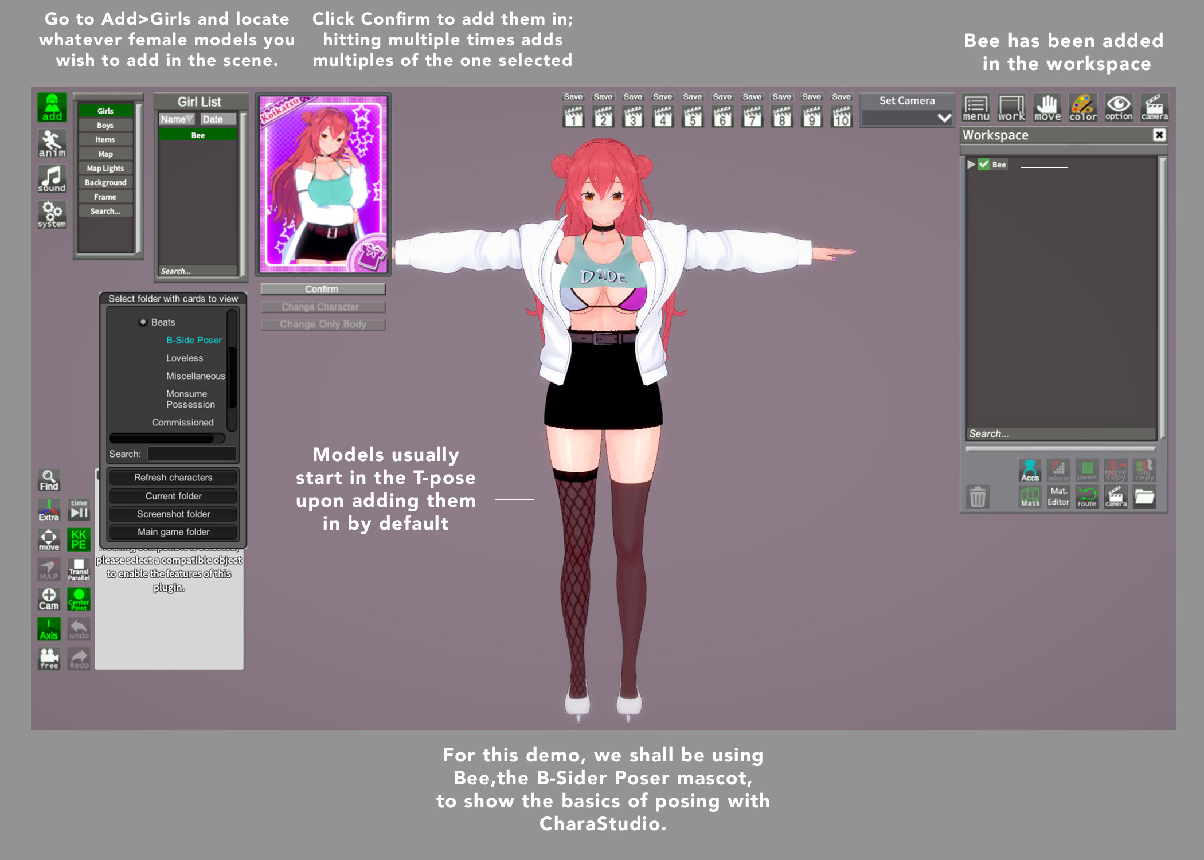This screenshot has height=860, width=1204.
Task: Select Map Lights in the add menu
Action: click(x=105, y=168)
